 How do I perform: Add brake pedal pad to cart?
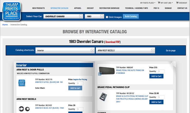156,76
